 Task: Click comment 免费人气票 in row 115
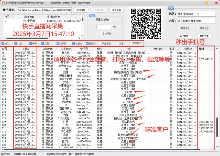click(x=128, y=109)
